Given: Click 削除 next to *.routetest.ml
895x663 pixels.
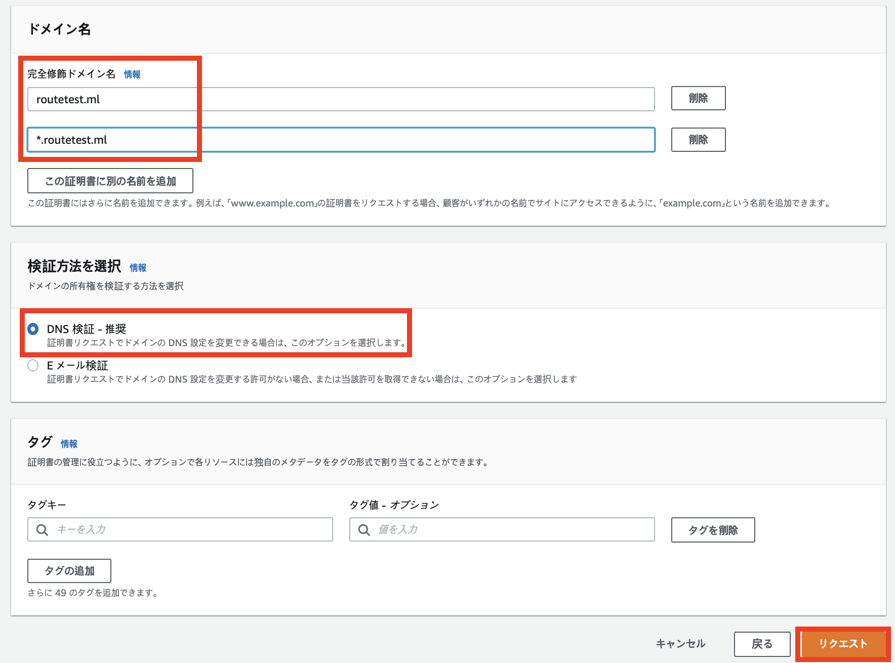Looking at the screenshot, I should [x=698, y=140].
